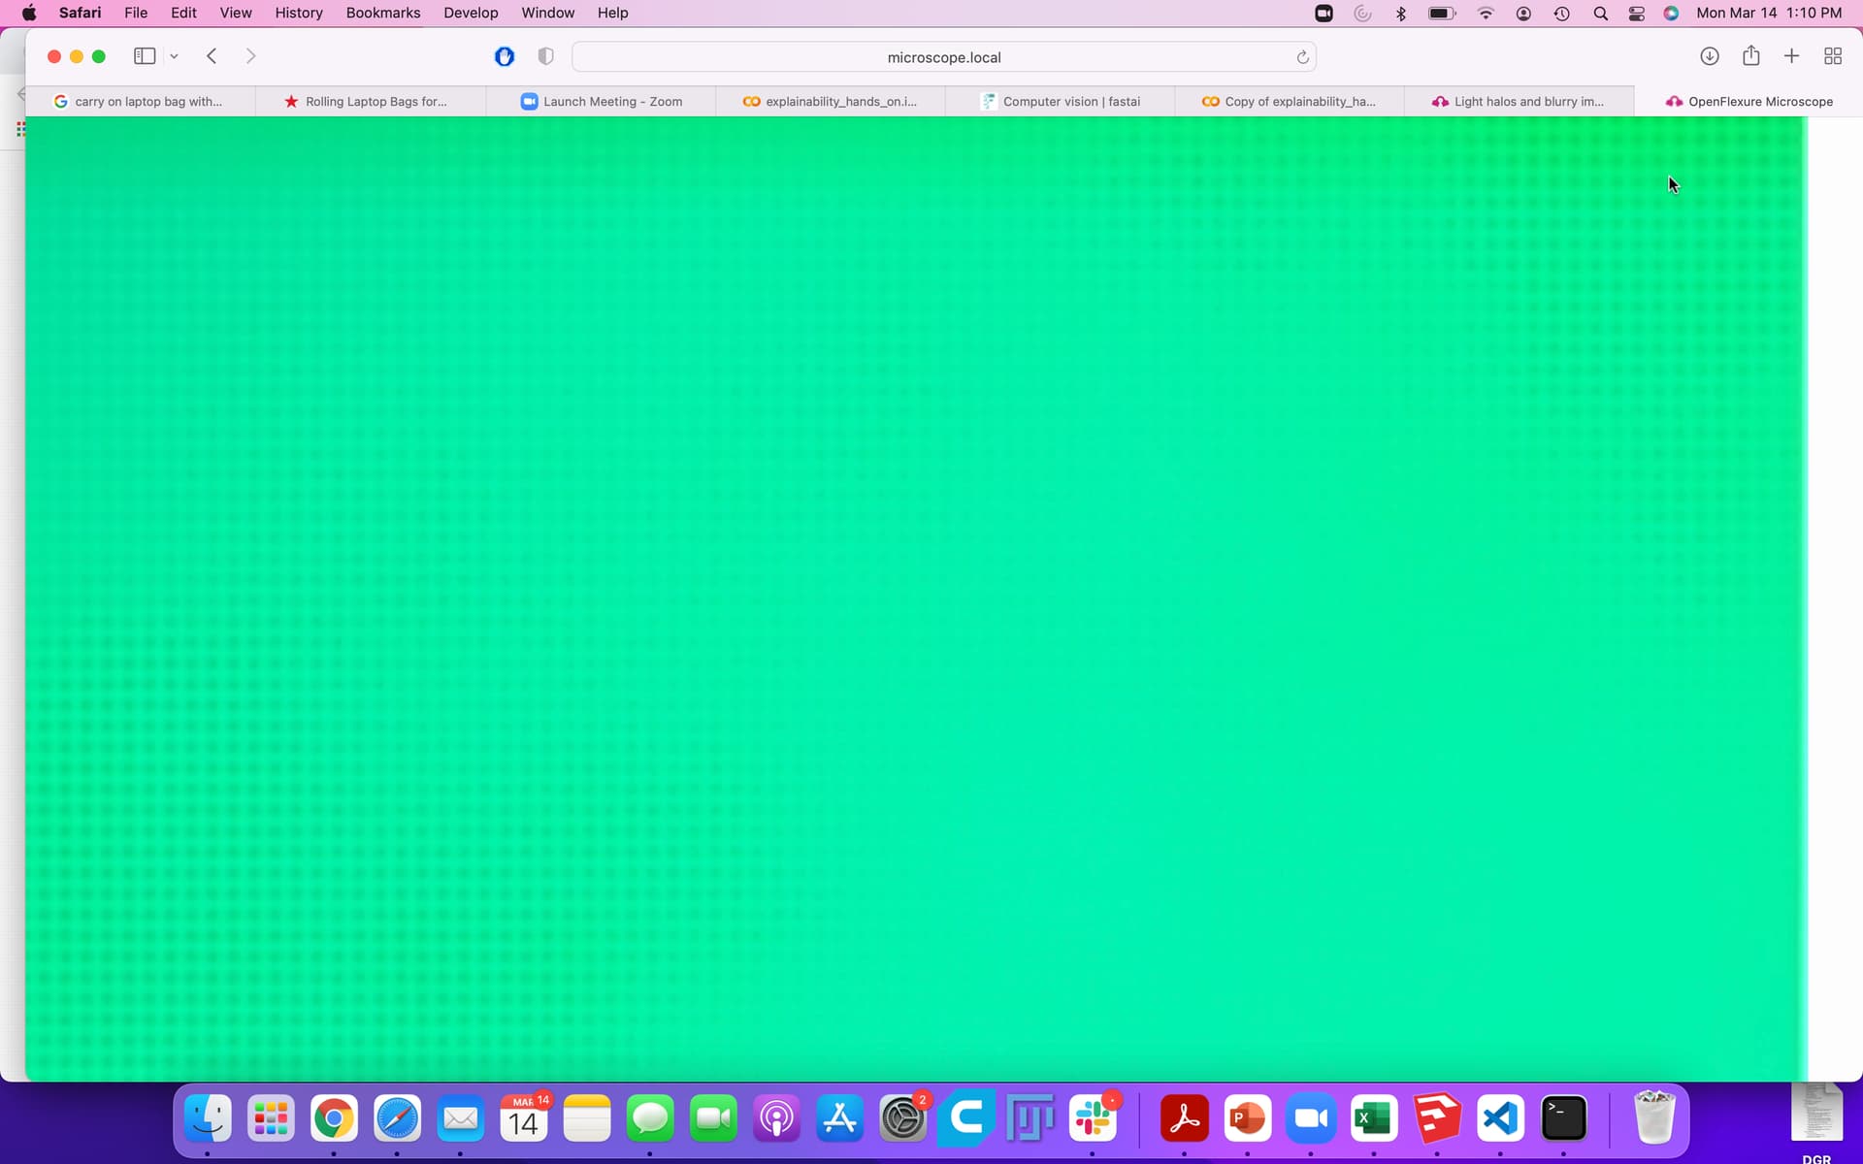Open the File menu
Screen dimensions: 1863x1164
pos(136,13)
